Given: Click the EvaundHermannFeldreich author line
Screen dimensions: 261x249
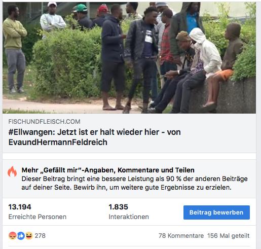Looking at the screenshot, I should point(58,142).
